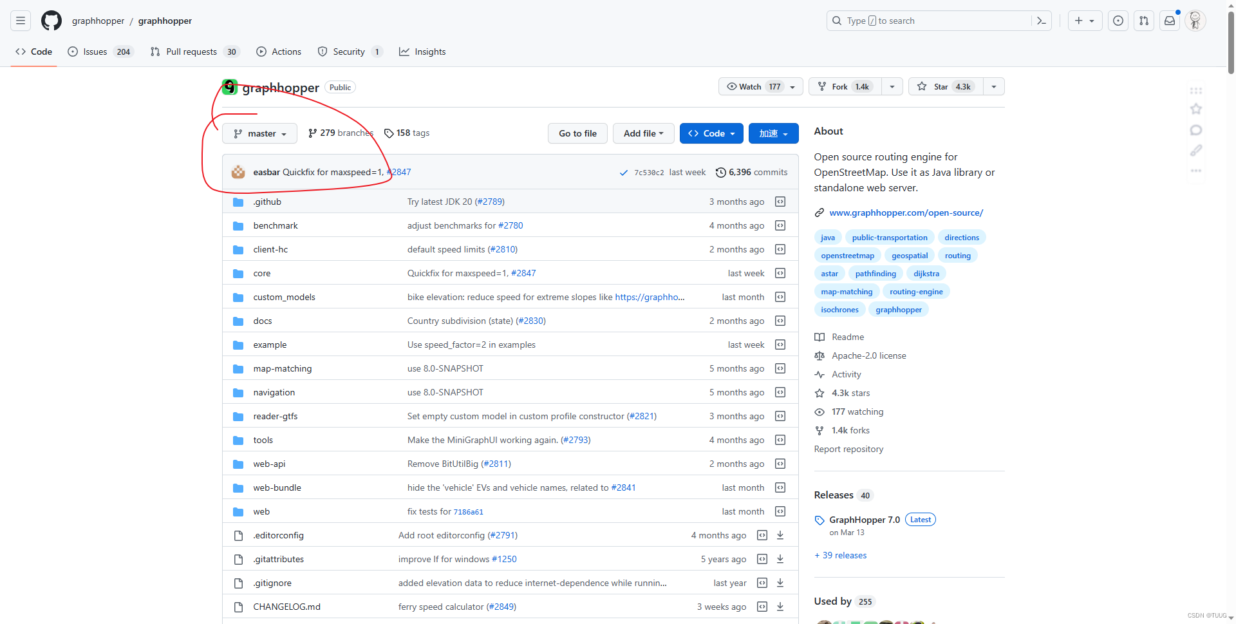Open the graphhopper owner breadcrumb link

point(98,21)
